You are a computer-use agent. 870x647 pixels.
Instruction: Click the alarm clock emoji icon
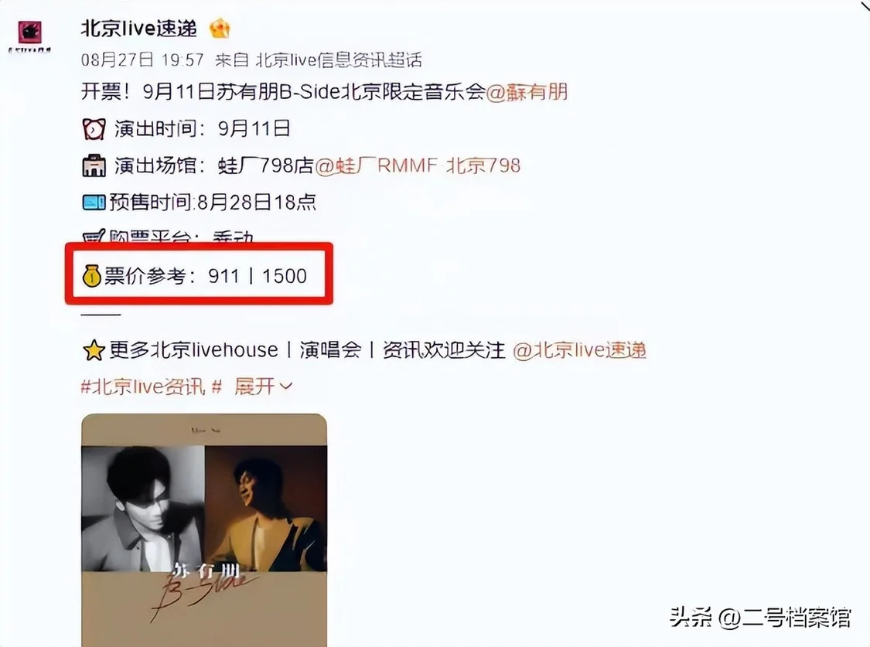[x=94, y=129]
